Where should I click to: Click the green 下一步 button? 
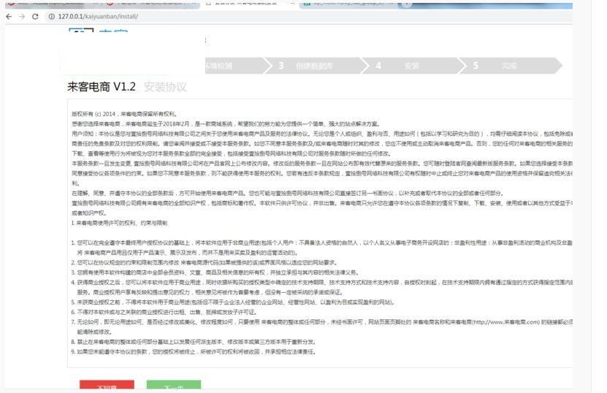[173, 386]
